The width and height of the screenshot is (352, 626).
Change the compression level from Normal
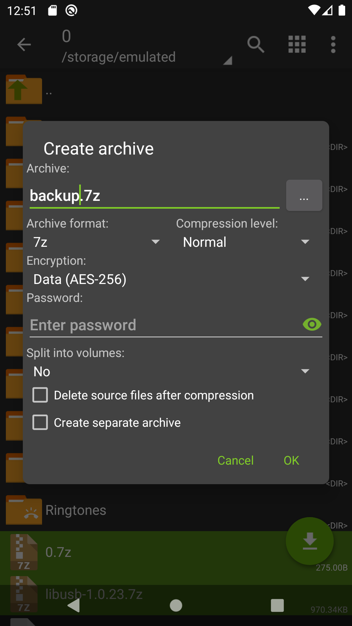click(244, 242)
